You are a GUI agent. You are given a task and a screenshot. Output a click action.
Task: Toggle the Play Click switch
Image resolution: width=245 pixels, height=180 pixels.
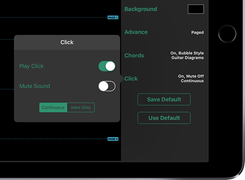107,66
